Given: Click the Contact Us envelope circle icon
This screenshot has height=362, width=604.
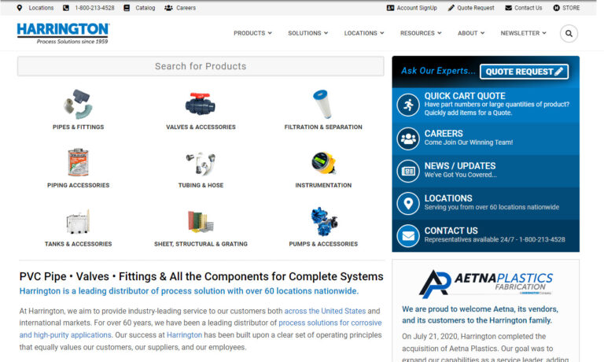Looking at the screenshot, I should point(408,235).
